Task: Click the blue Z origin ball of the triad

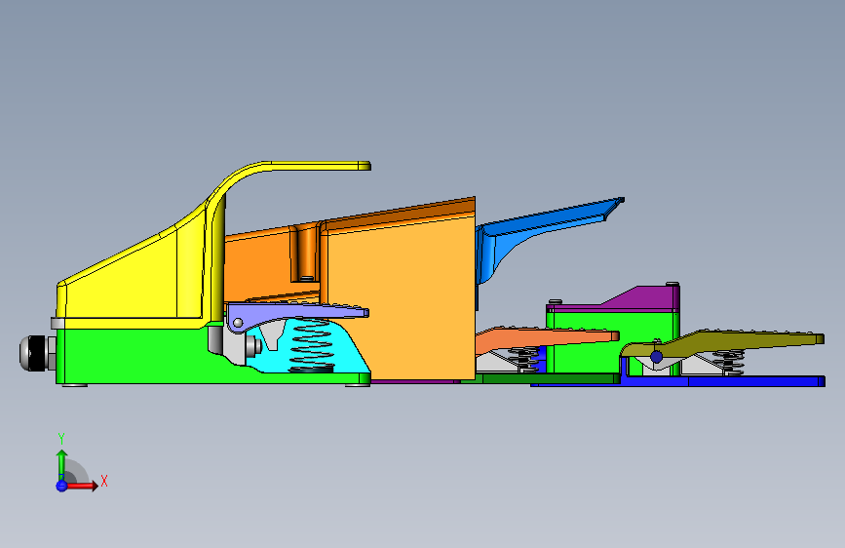Action: [x=61, y=486]
